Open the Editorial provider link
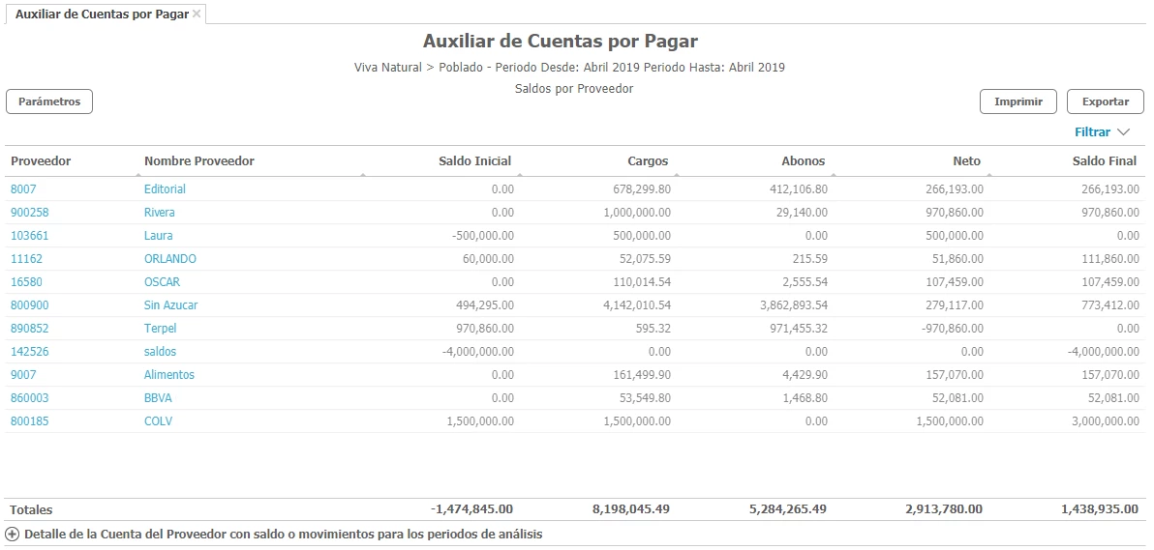1154x550 pixels. [165, 188]
